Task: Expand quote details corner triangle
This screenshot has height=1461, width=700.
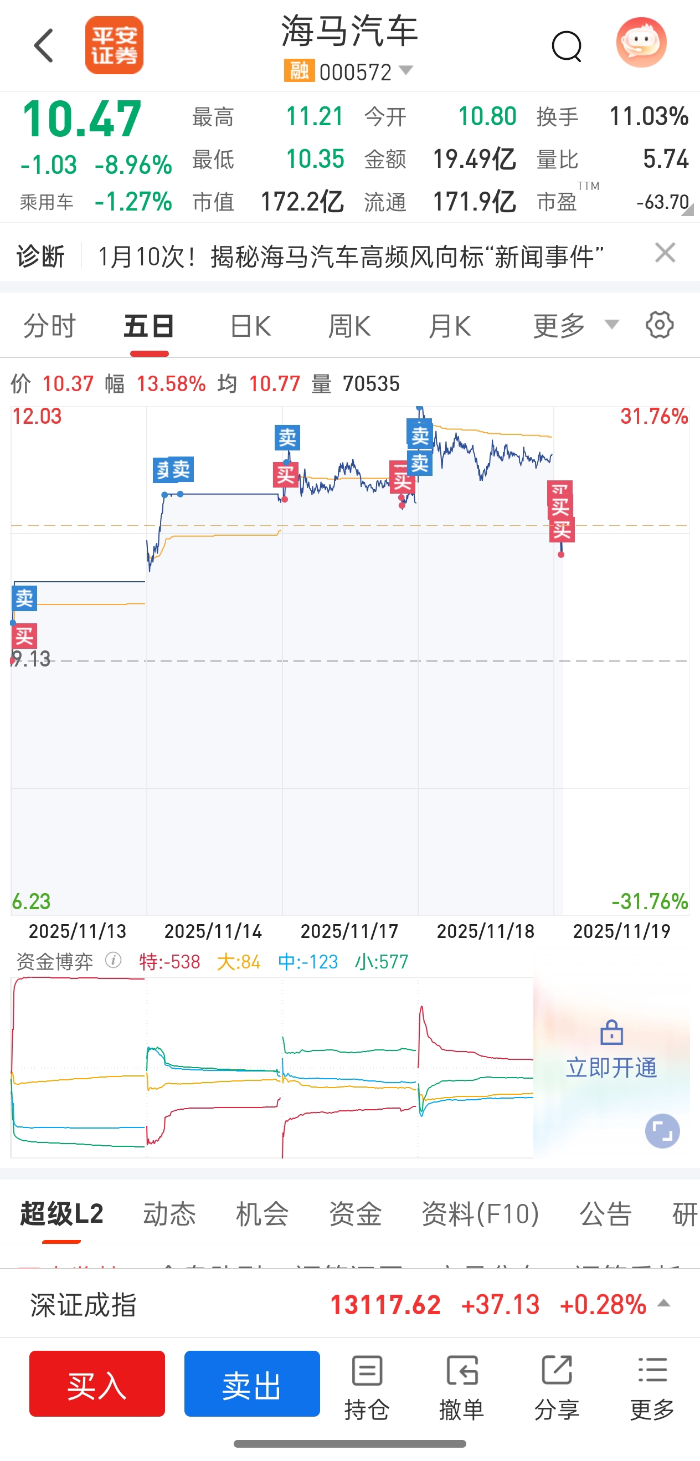Action: pos(687,210)
